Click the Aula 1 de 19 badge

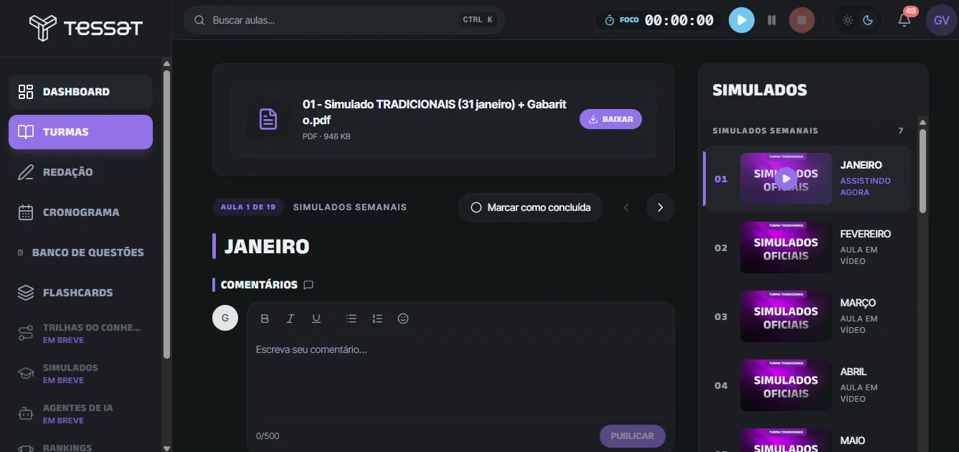point(248,207)
